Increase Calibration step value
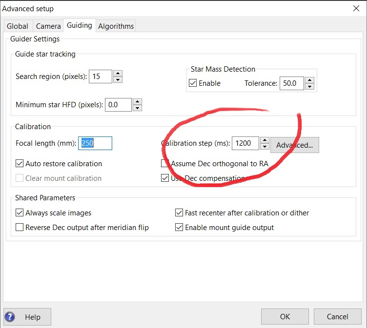This screenshot has width=367, height=328. tap(265, 140)
